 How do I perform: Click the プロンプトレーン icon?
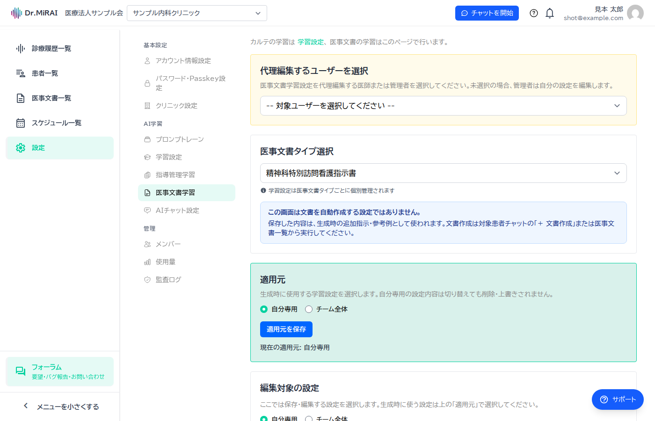click(147, 139)
